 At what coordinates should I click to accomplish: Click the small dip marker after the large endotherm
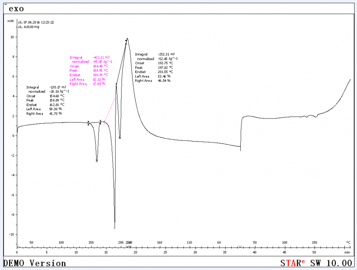click(120, 138)
